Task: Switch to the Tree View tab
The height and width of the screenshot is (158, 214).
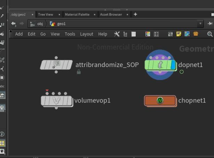Action: (x=46, y=14)
